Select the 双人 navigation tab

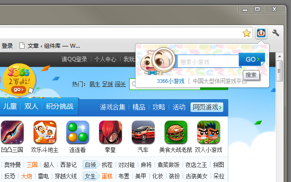click(x=31, y=106)
